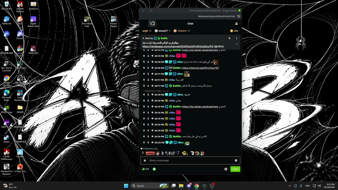Delete the 09:18 PM rh8a message
This screenshot has height=190, width=338.
pyautogui.click(x=144, y=101)
